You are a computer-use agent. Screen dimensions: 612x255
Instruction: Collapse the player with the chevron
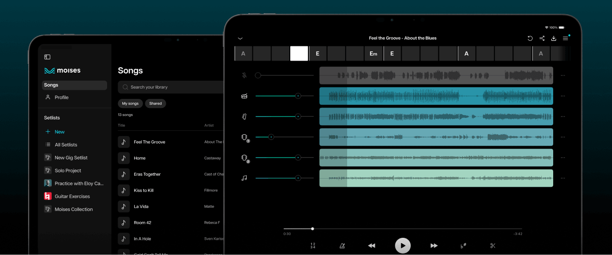[240, 38]
